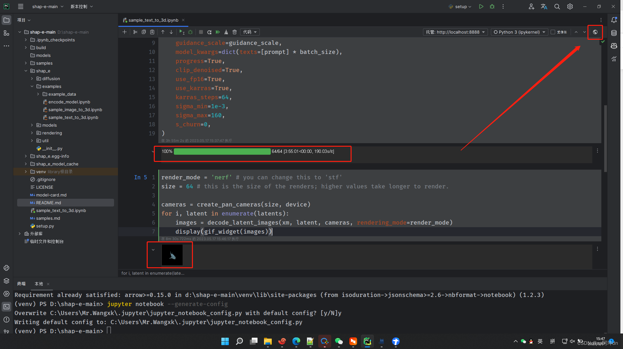Run all notebook cells
Screen dimensions: 623x349
[218, 32]
